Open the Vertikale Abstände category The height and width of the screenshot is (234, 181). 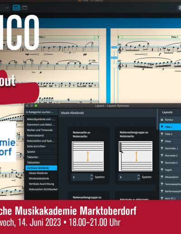(x=41, y=168)
